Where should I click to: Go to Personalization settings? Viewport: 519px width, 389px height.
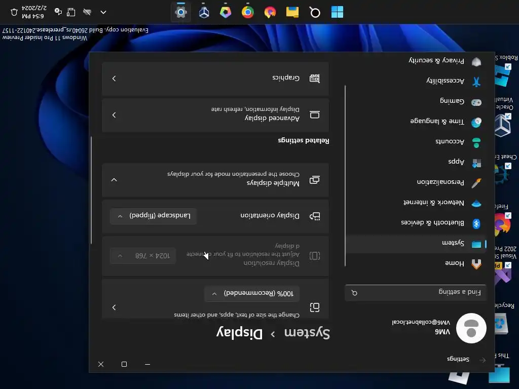click(416, 182)
